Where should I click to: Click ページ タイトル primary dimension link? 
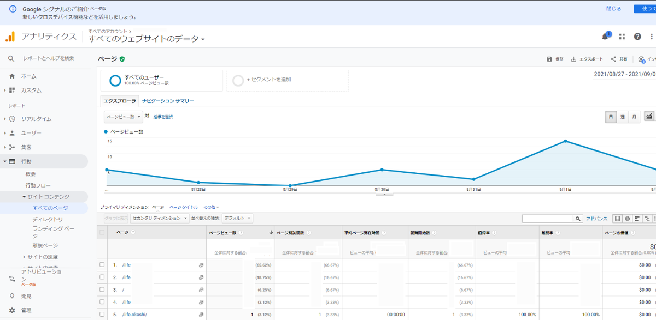pyautogui.click(x=184, y=208)
